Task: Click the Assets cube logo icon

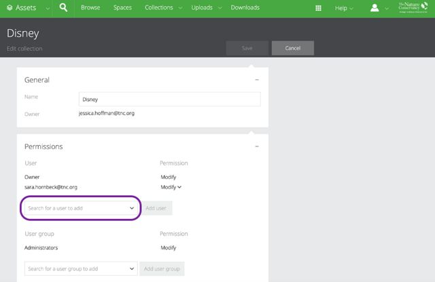Action: click(10, 8)
